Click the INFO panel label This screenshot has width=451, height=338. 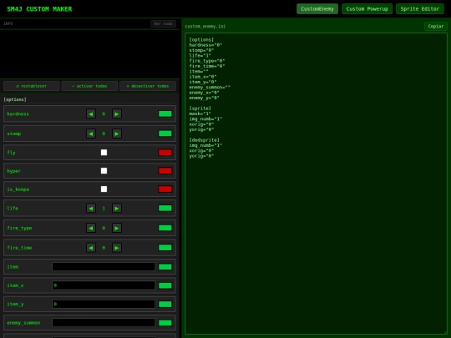tap(8, 23)
